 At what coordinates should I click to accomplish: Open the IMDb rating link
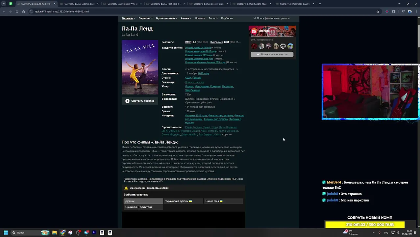pos(188,42)
